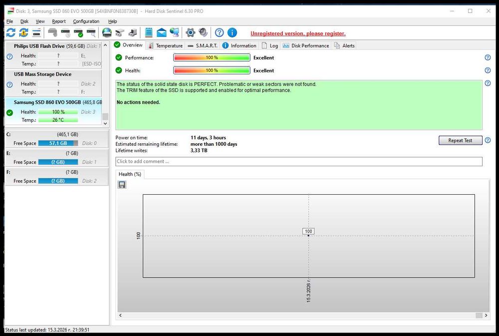
Task: Open the File menu
Action: coord(10,21)
